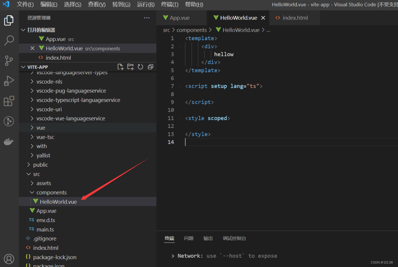Open the Docker view in activity bar
This screenshot has width=398, height=267.
9,142
